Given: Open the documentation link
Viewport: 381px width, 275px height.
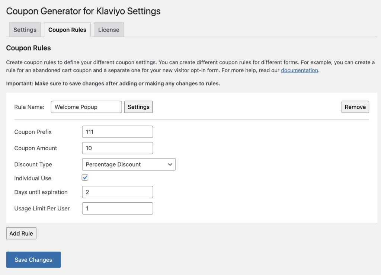Looking at the screenshot, I should pyautogui.click(x=300, y=70).
